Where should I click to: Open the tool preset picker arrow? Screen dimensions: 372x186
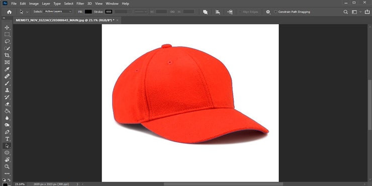click(27, 12)
